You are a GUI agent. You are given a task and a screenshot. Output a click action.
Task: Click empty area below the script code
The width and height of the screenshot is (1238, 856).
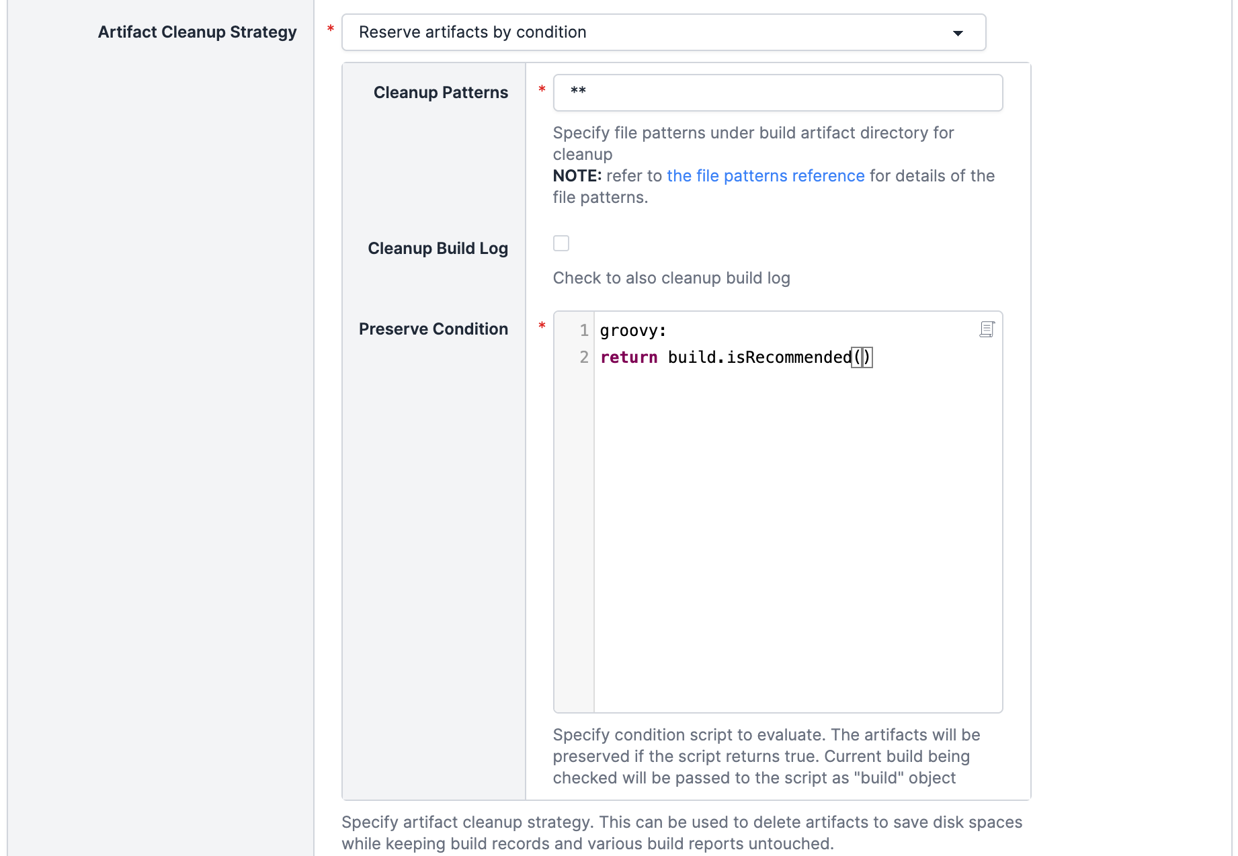coord(797,538)
